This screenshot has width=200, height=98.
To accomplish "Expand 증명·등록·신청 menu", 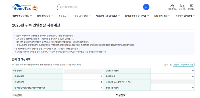I will [x=45, y=16].
